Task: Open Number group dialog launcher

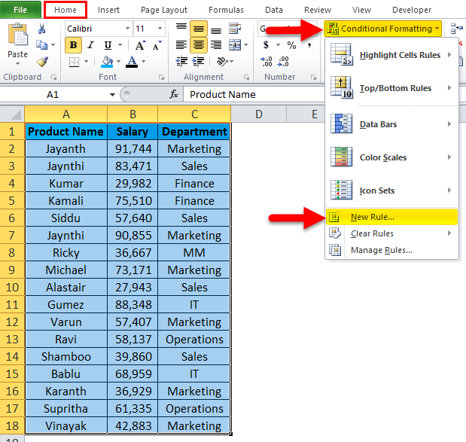Action: coord(313,78)
